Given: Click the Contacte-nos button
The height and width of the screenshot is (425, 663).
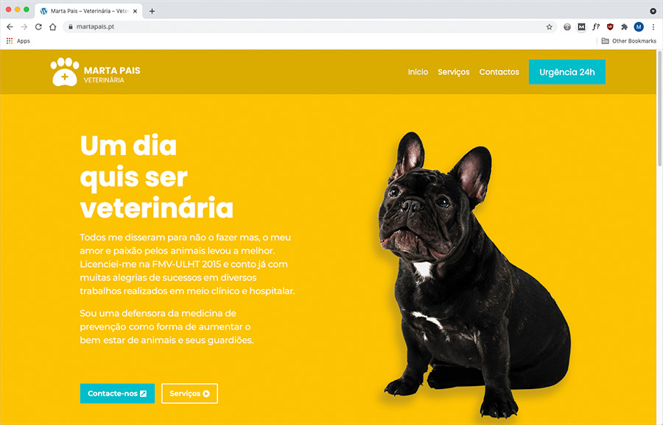Looking at the screenshot, I should pos(117,393).
